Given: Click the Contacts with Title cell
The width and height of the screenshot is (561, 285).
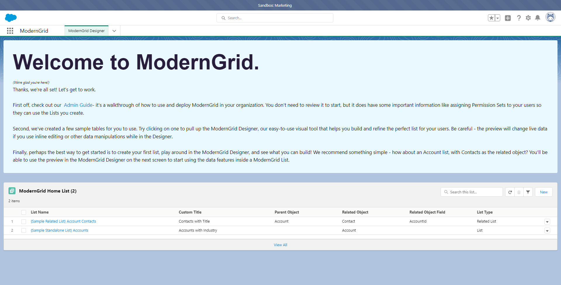Looking at the screenshot, I should [x=194, y=221].
